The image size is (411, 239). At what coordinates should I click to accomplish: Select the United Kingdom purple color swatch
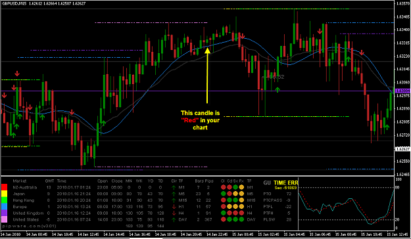4,213
